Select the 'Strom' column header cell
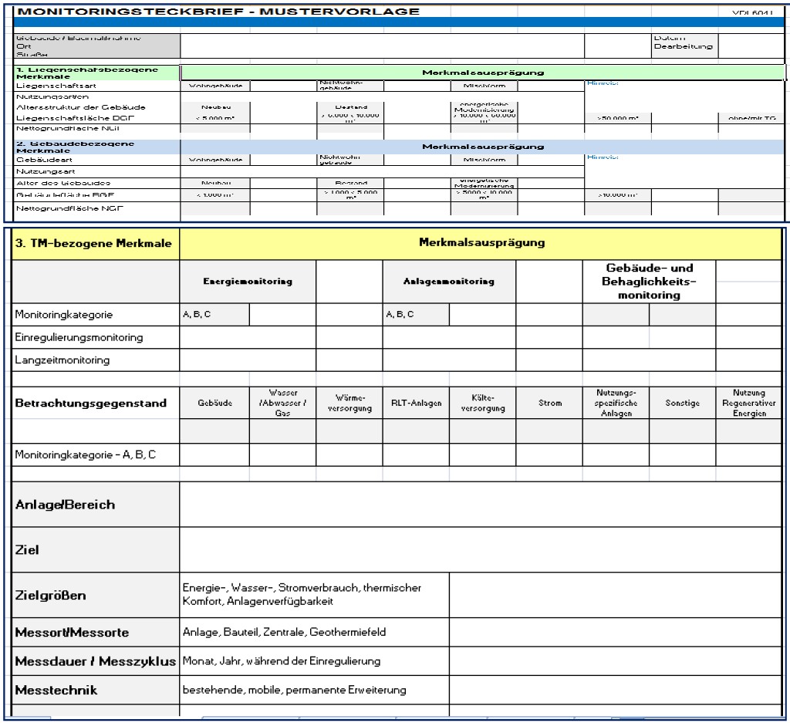This screenshot has height=723, width=790. (549, 402)
